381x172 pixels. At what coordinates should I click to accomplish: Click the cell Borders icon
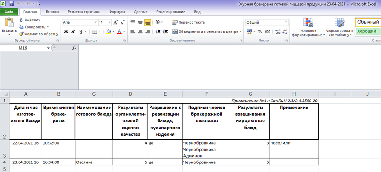95,31
